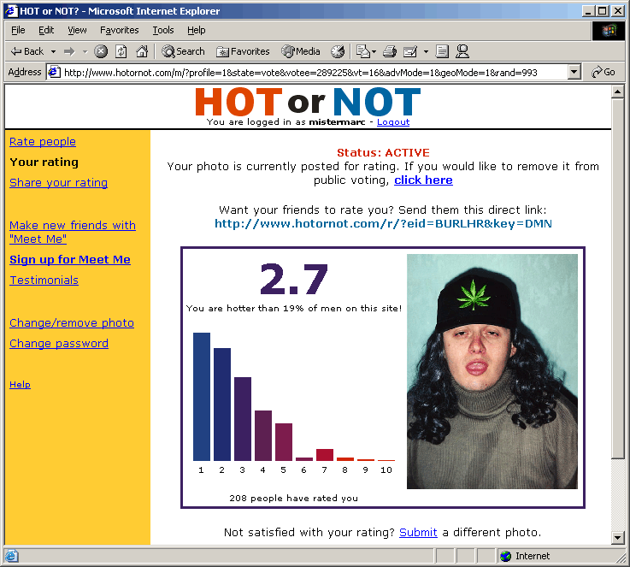Open the Back history dropdown arrow

pos(53,51)
